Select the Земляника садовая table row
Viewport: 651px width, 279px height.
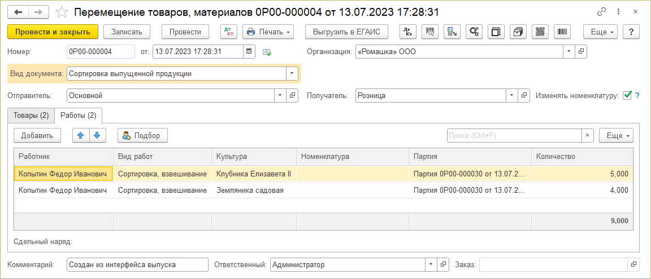(250, 191)
